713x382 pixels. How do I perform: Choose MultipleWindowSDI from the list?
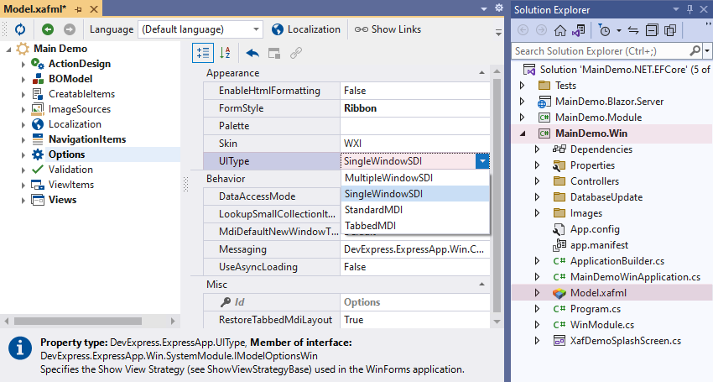click(415, 178)
